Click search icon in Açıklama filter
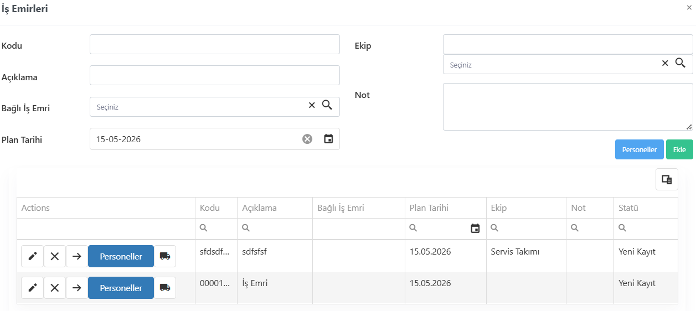 246,228
